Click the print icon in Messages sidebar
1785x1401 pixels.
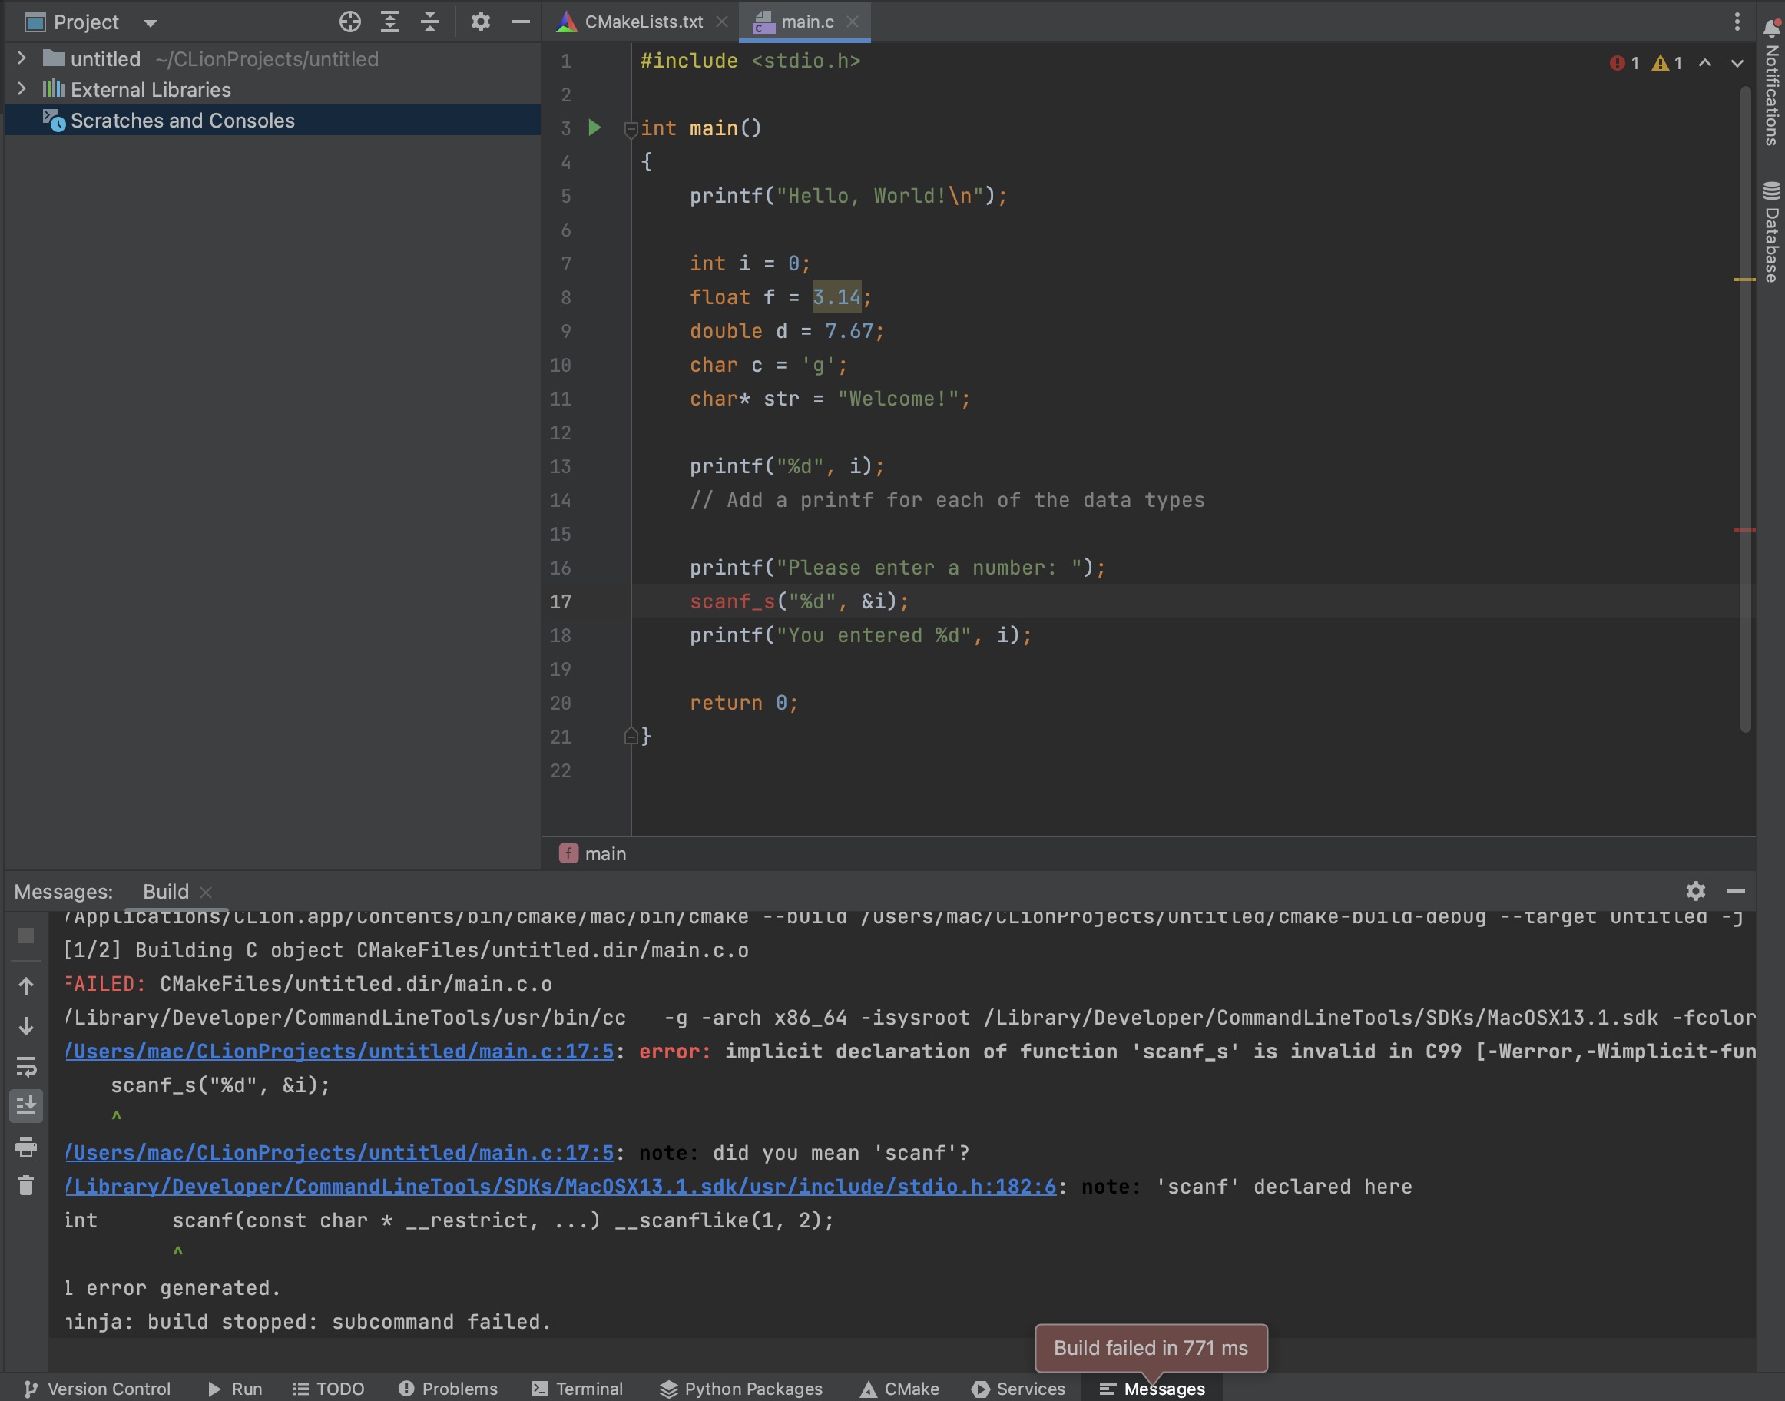pos(26,1146)
